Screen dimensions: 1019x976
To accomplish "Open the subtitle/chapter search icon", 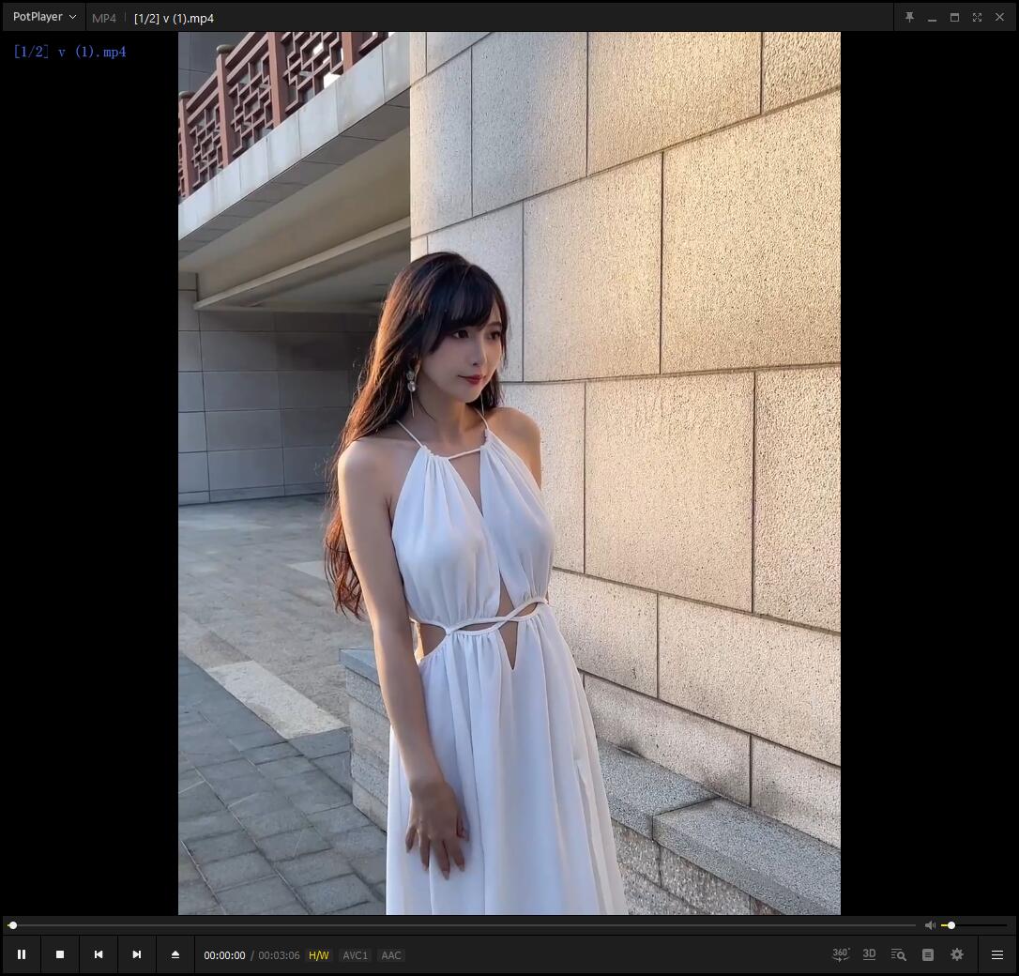I will point(898,953).
